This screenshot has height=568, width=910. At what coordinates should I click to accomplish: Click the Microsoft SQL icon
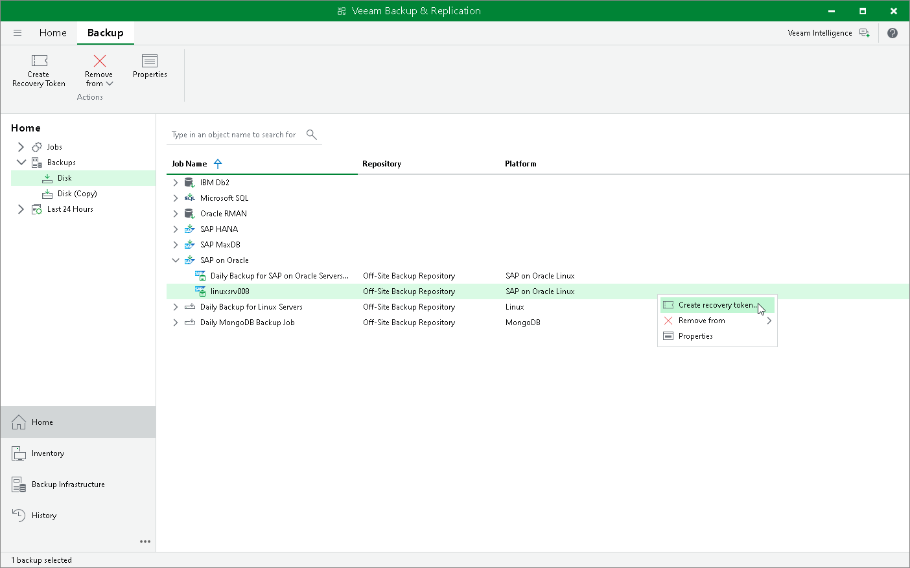pos(190,198)
